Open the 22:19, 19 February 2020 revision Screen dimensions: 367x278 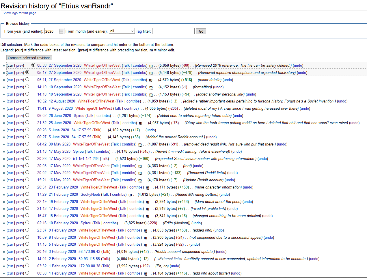(57, 202)
